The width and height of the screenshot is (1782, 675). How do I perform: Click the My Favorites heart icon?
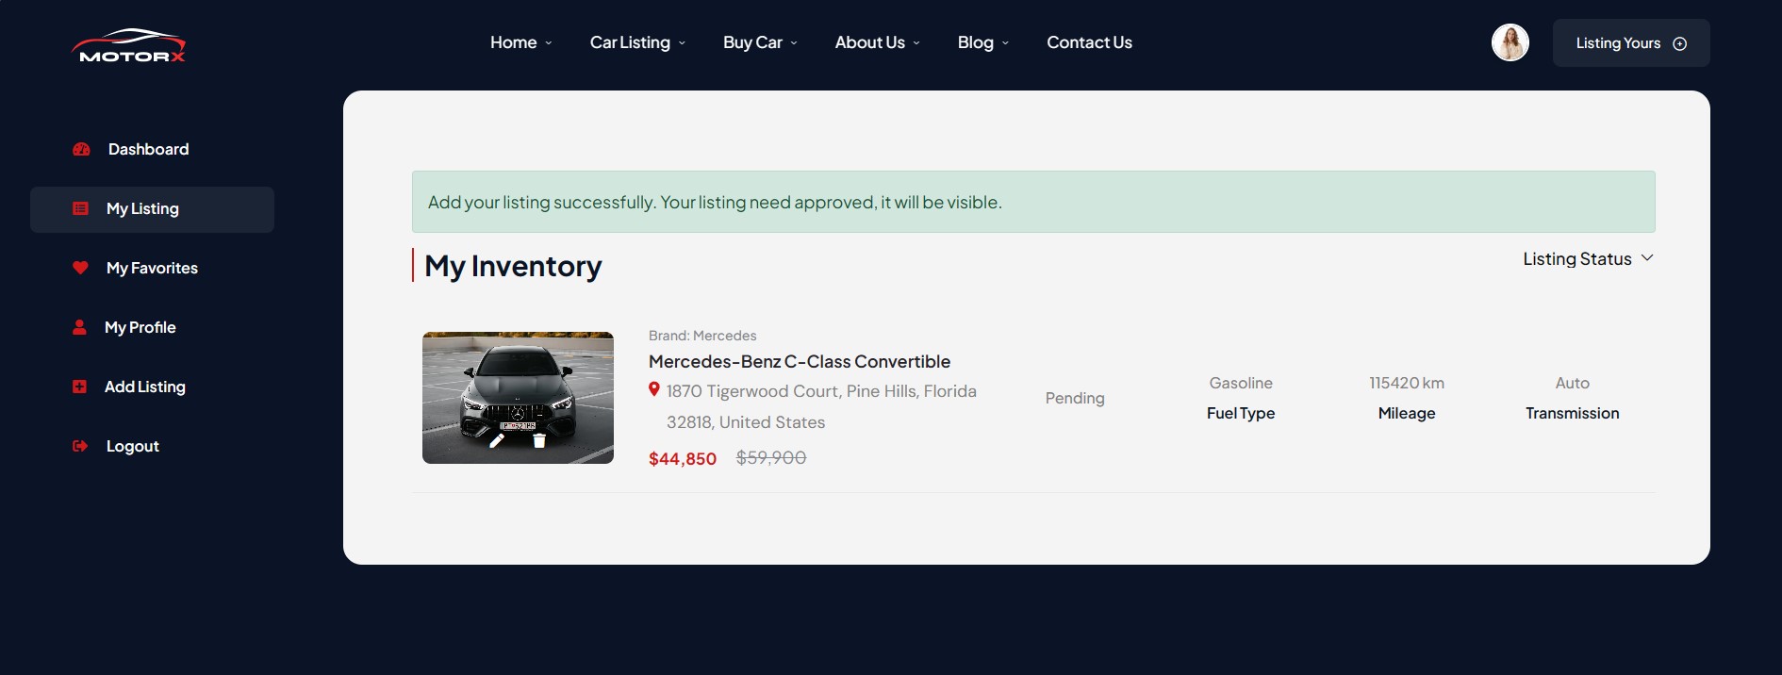click(x=80, y=268)
